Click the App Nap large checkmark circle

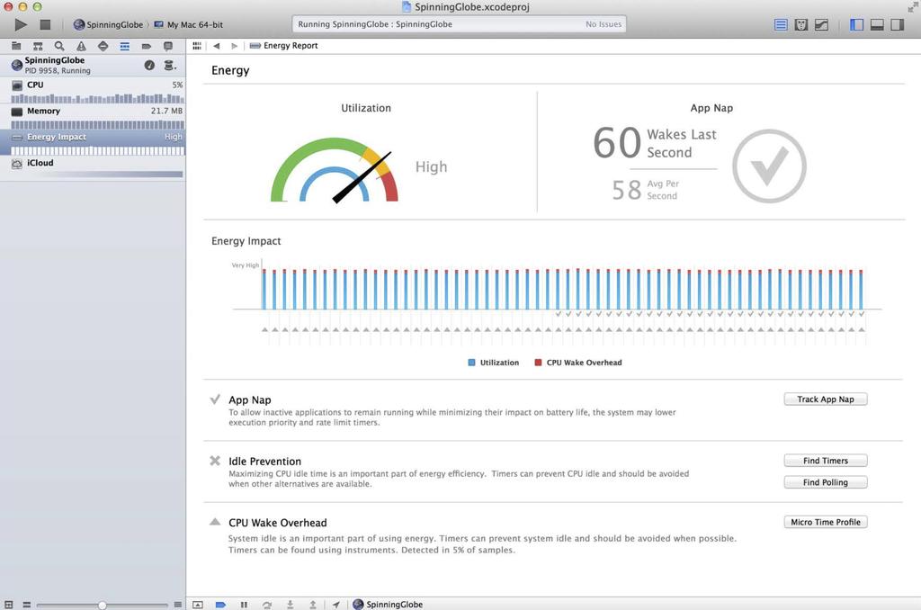[x=769, y=166]
